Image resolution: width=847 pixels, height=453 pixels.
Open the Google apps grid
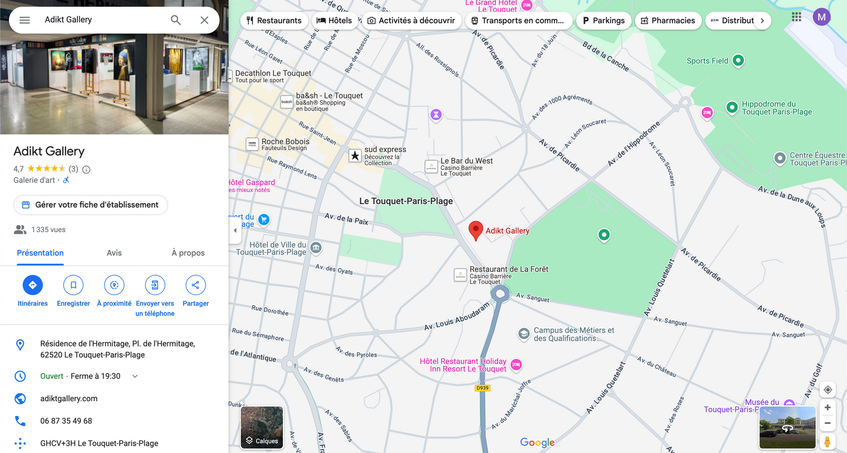[796, 17]
